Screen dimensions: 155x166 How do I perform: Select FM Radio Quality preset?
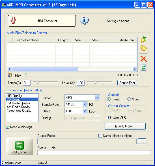pos(22,103)
